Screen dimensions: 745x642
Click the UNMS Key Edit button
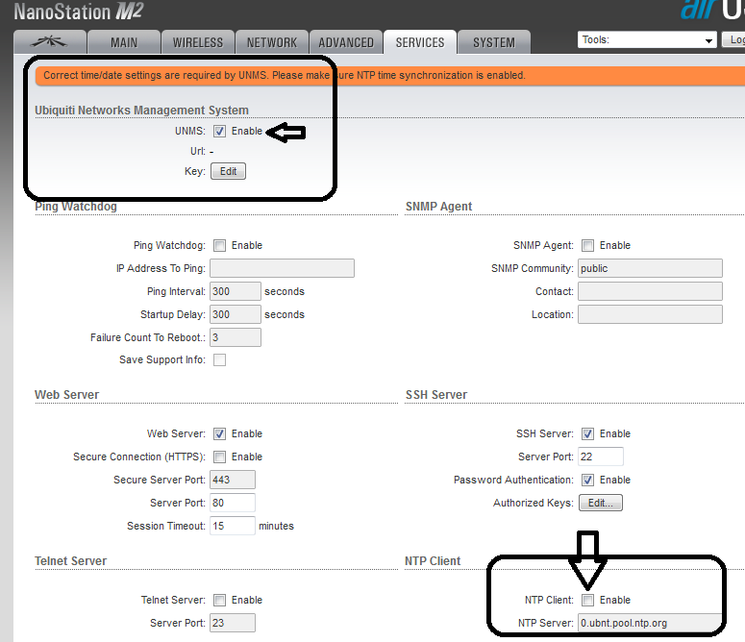[228, 171]
